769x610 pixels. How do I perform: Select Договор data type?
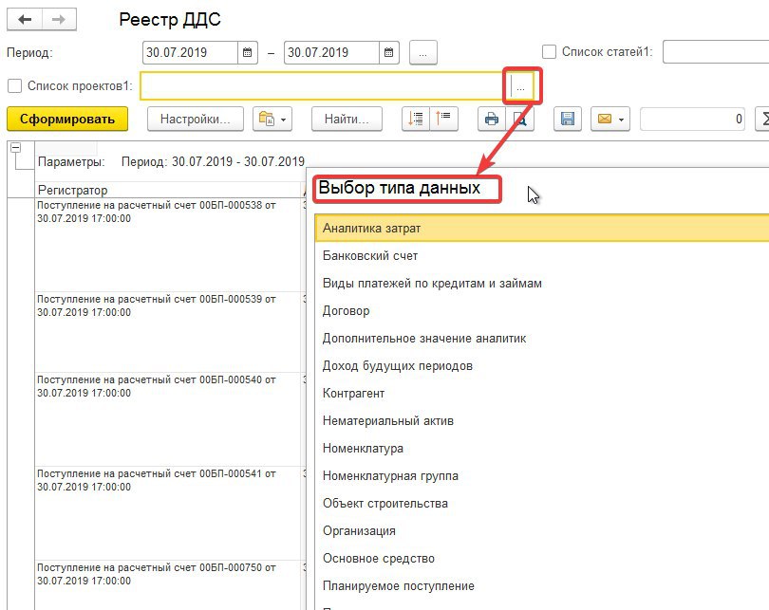pyautogui.click(x=541, y=310)
